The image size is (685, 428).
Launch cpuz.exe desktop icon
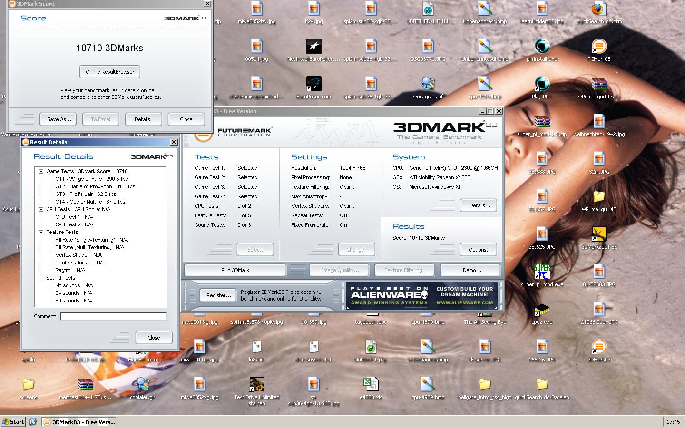pyautogui.click(x=542, y=313)
